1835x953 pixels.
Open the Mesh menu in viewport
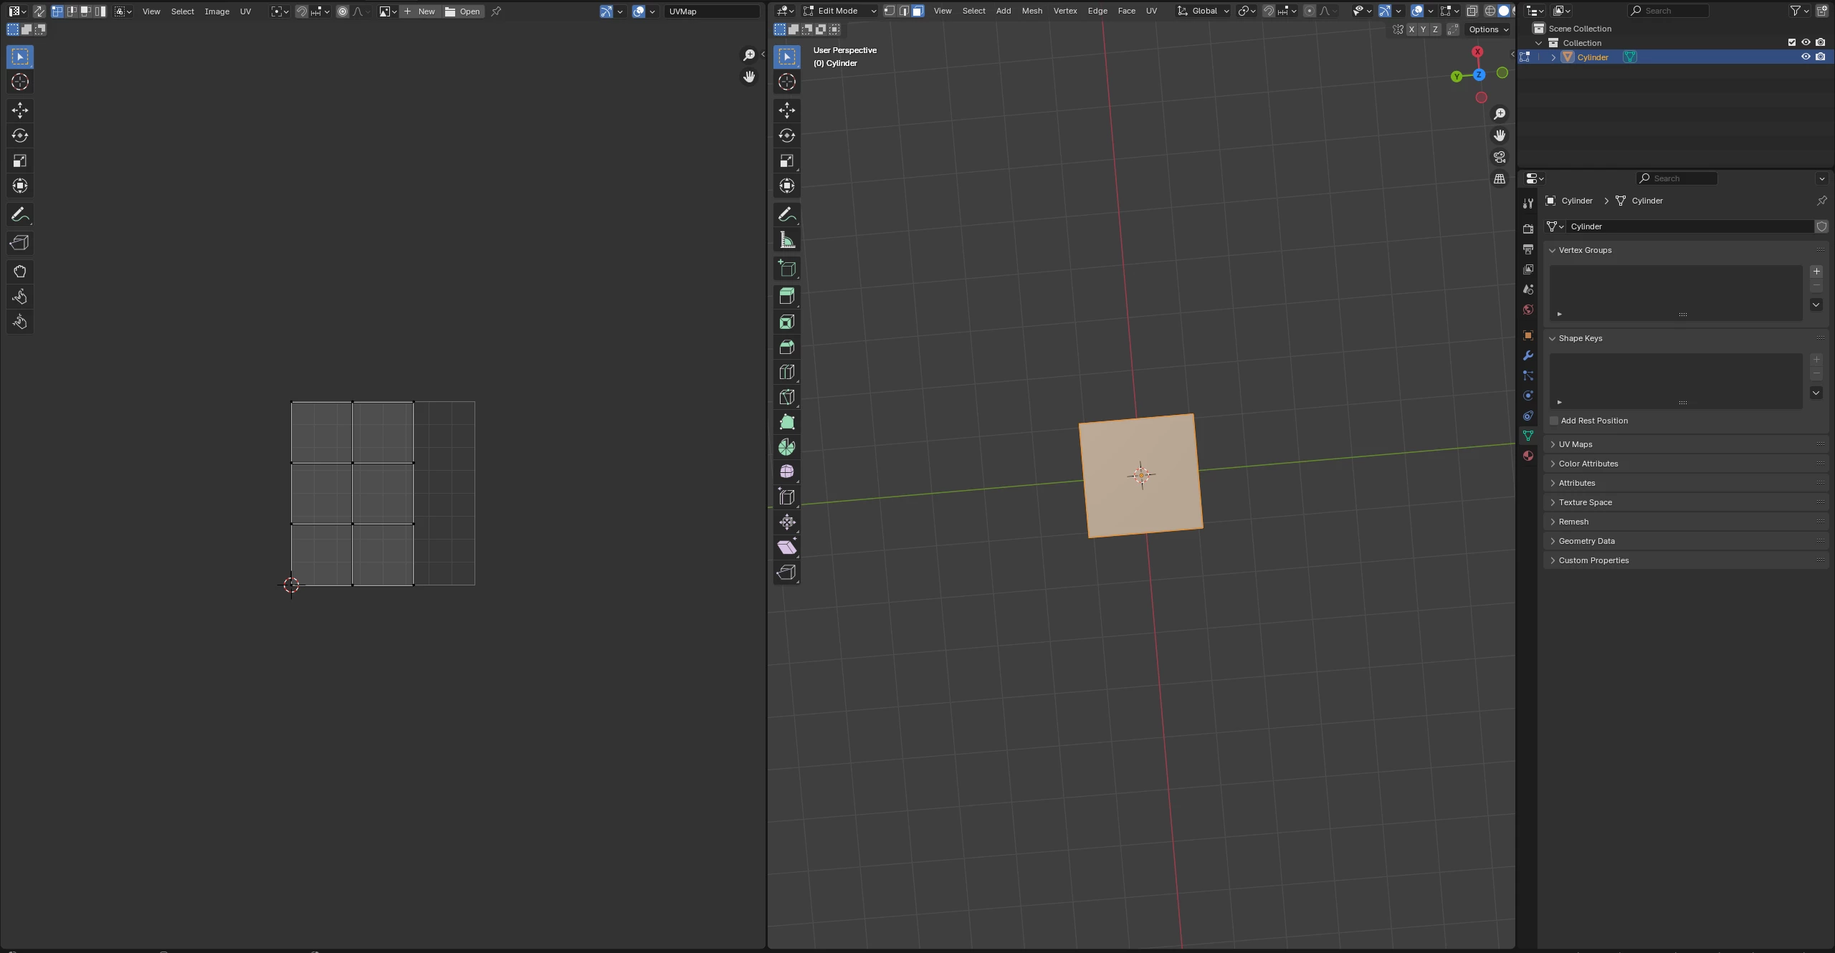1031,11
